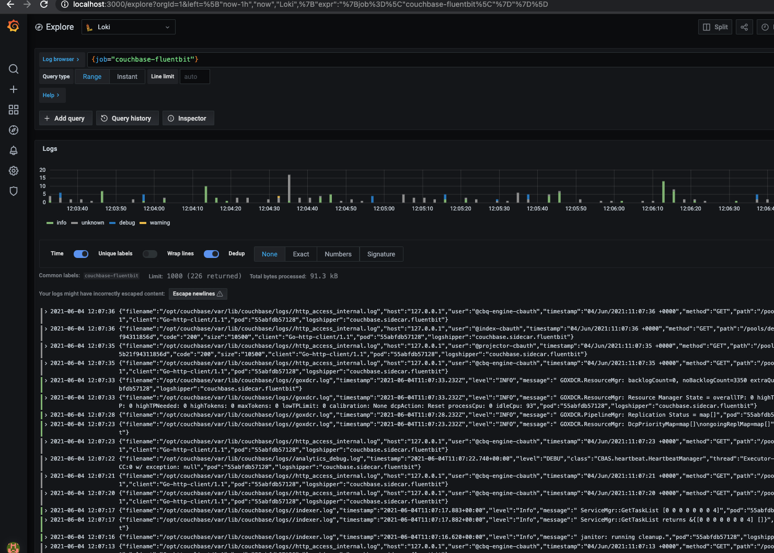Toggle the info series in legend
774x553 pixels.
coord(56,222)
